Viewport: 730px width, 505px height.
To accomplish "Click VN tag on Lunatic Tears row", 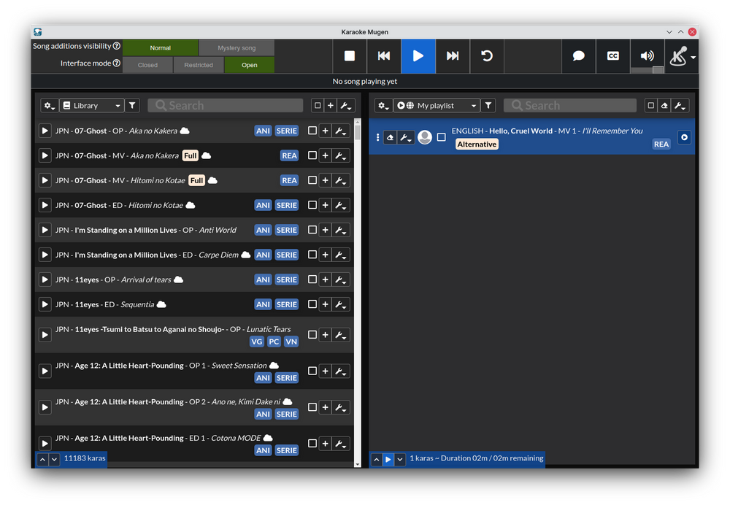I will [x=291, y=342].
